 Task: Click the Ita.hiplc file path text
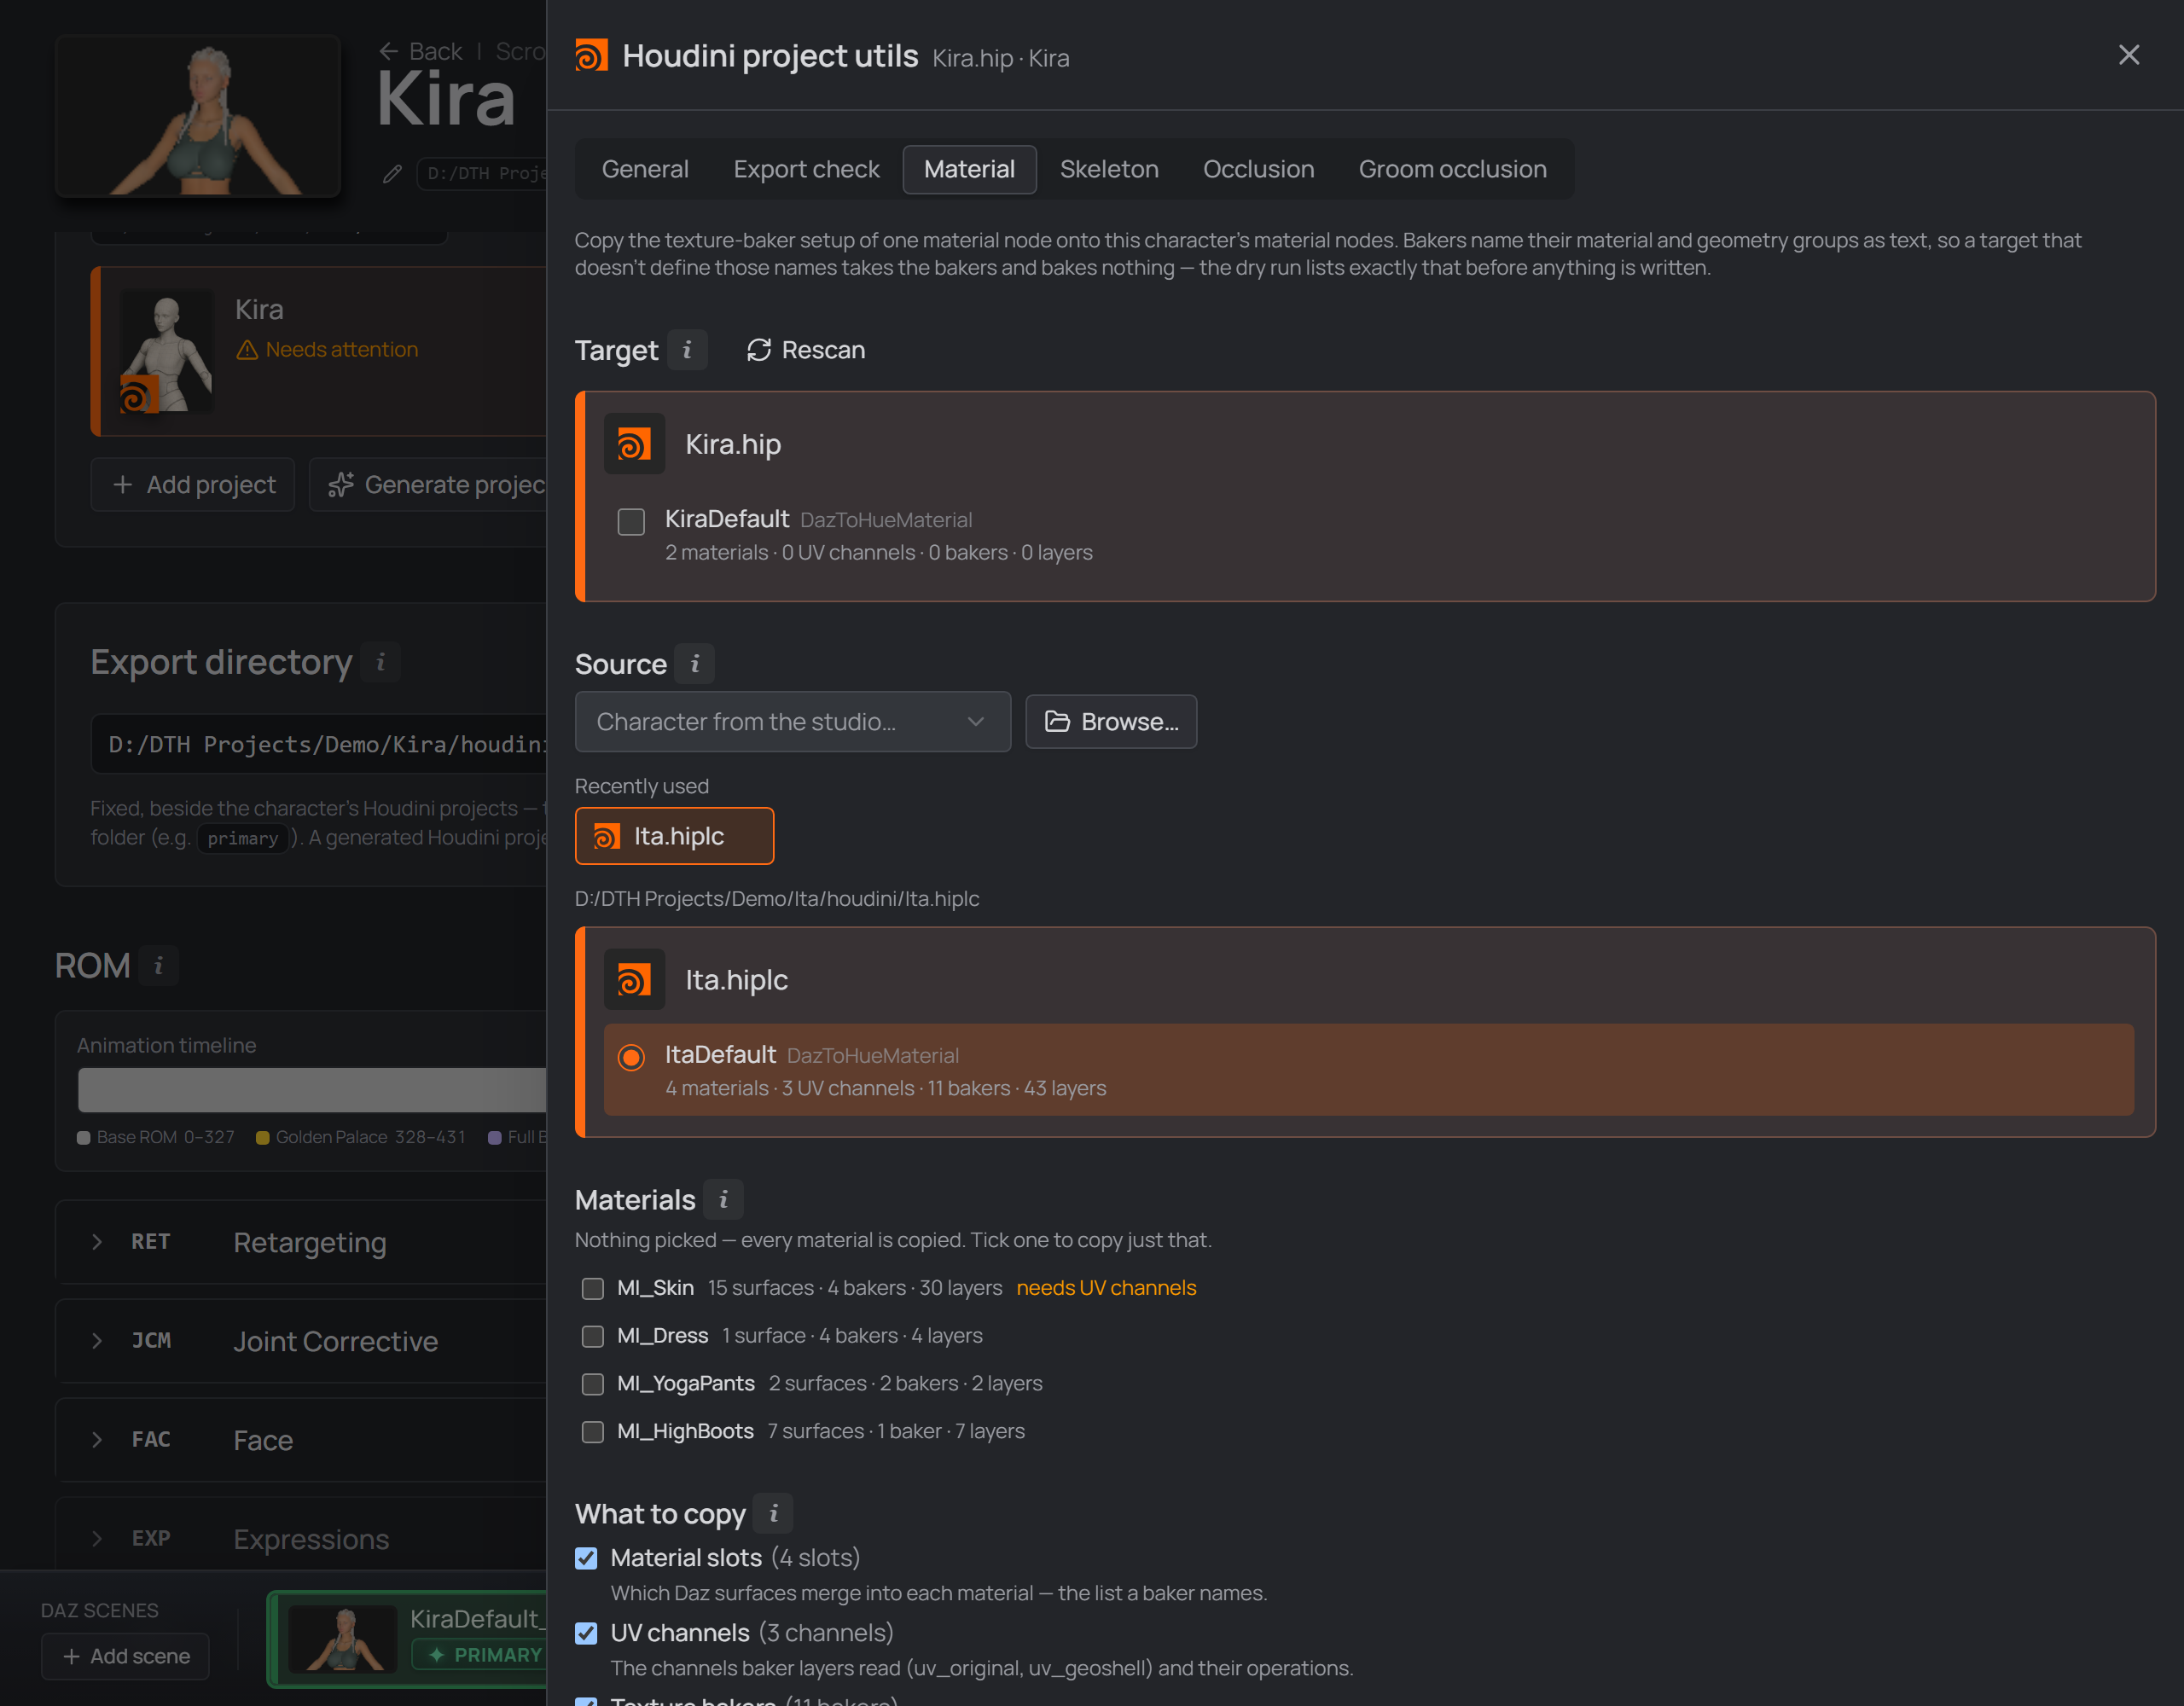(776, 898)
